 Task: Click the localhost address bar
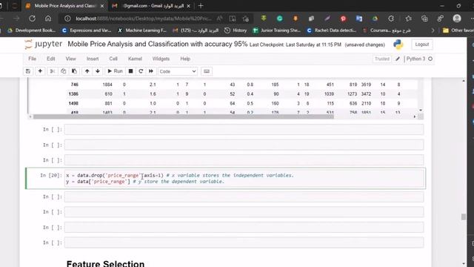click(x=143, y=19)
